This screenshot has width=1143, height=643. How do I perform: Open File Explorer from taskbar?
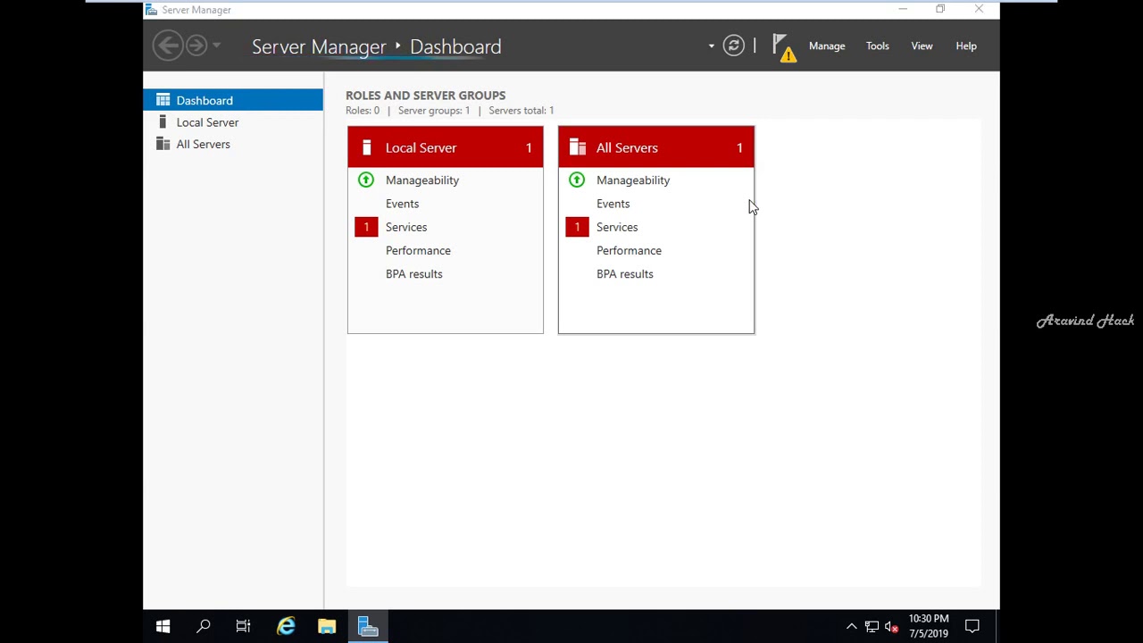pyautogui.click(x=327, y=627)
